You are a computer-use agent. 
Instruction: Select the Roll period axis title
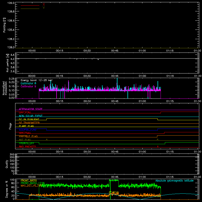pos(8,63)
